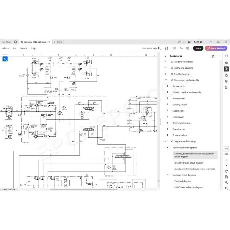Screen dimensions: 230x230
Task: Open the Layers panel icon
Action: 226,81
